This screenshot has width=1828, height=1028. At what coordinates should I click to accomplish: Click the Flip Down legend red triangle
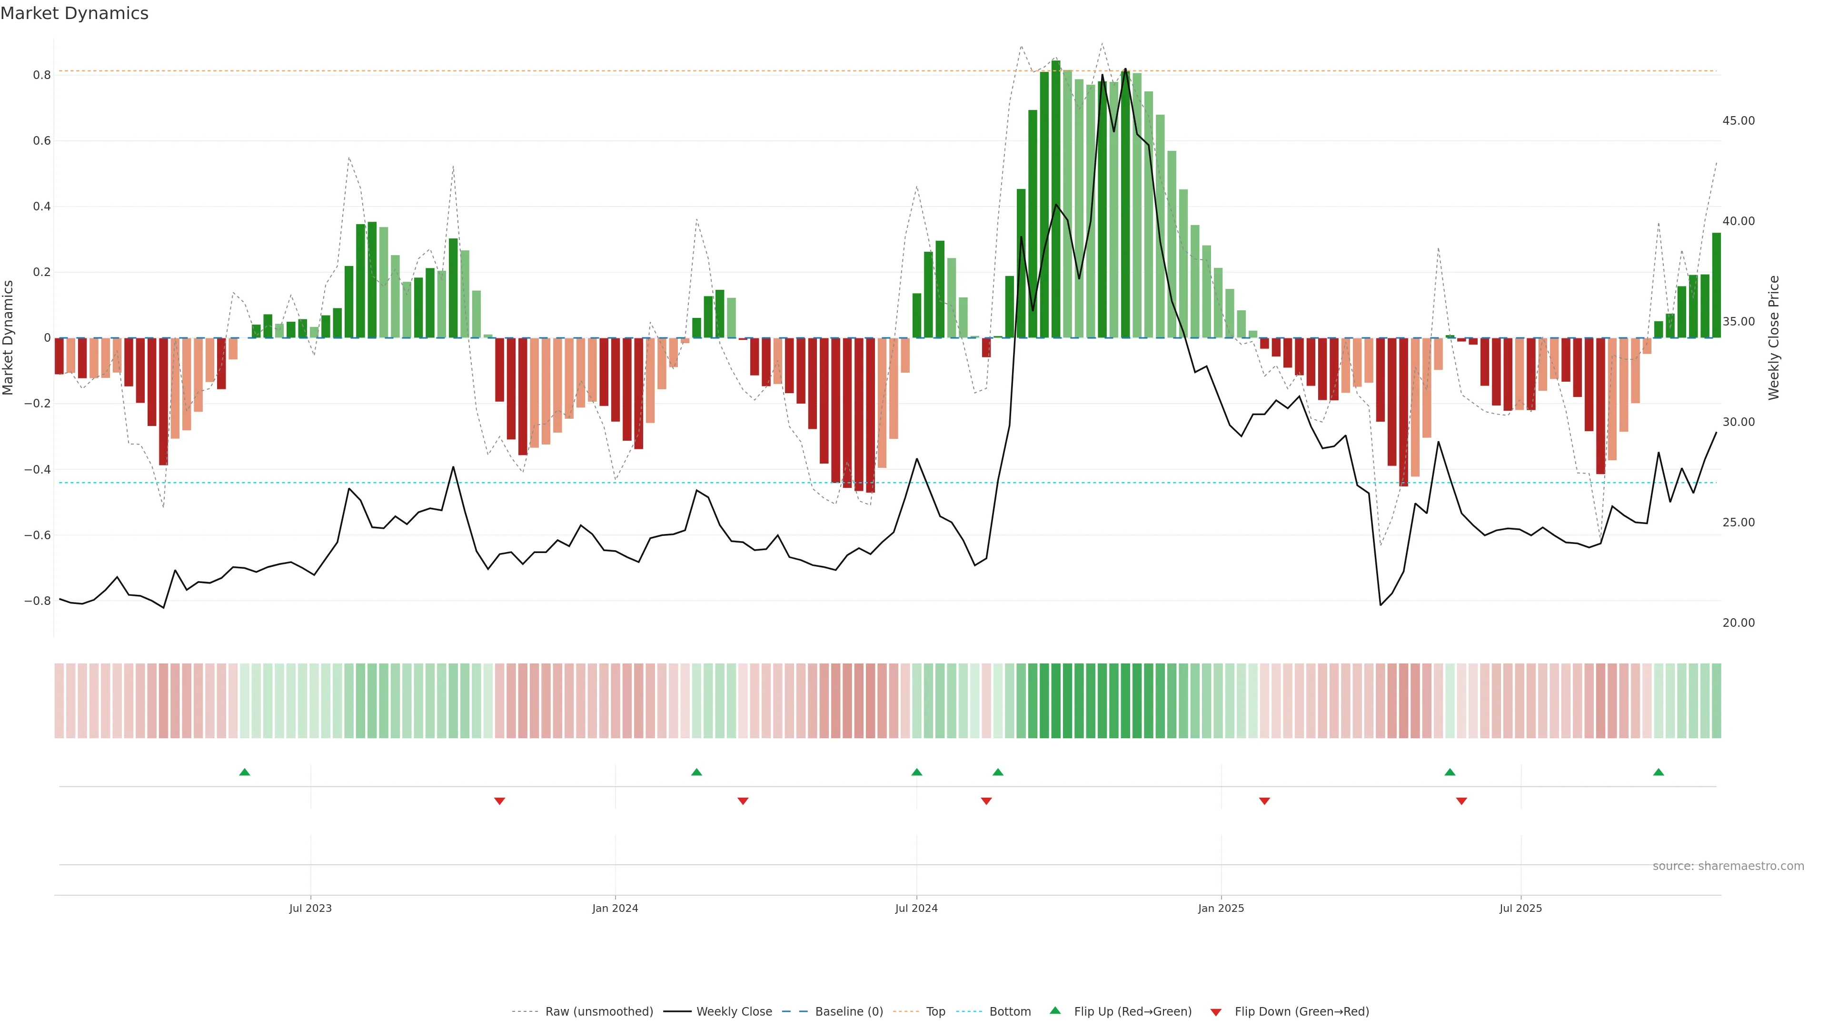click(1216, 1012)
